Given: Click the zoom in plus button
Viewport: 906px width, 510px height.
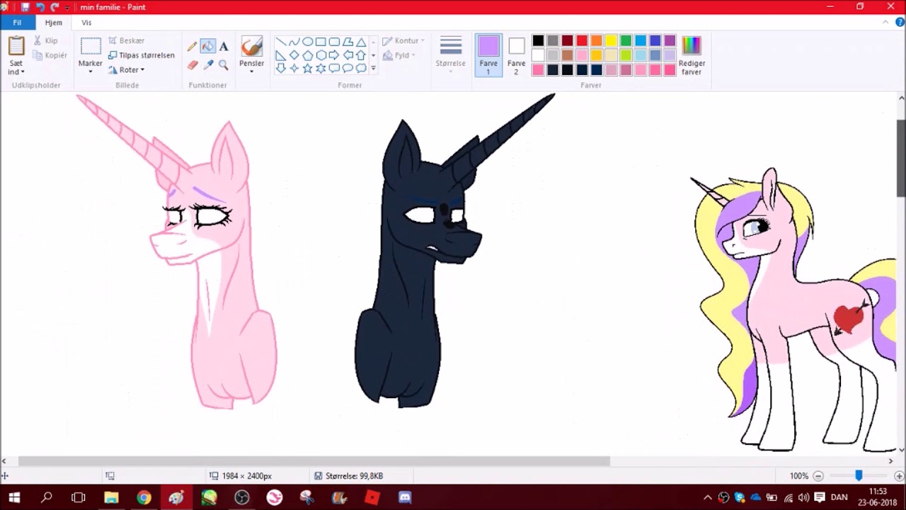Looking at the screenshot, I should coord(899,476).
